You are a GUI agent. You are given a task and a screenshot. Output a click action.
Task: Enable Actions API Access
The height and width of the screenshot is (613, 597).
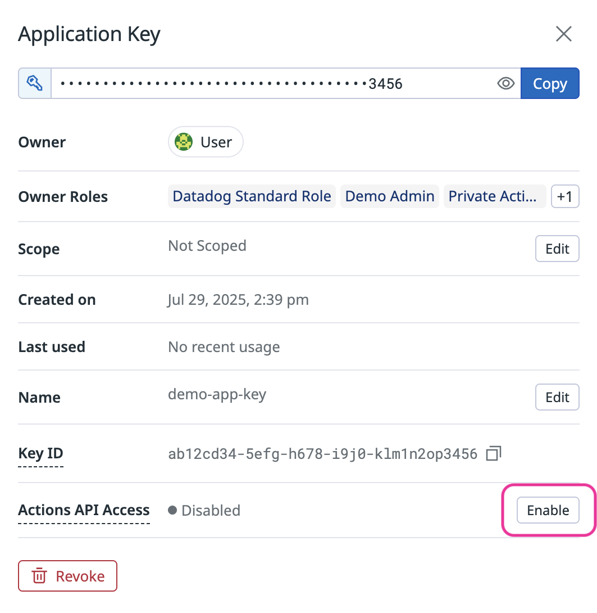click(x=548, y=510)
